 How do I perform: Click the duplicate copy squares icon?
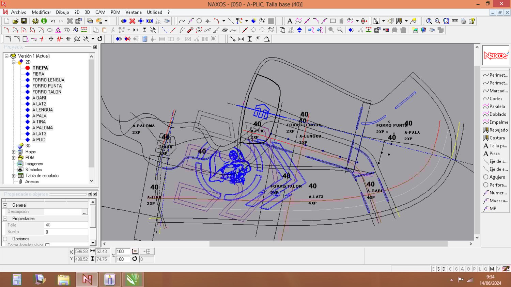(282, 30)
